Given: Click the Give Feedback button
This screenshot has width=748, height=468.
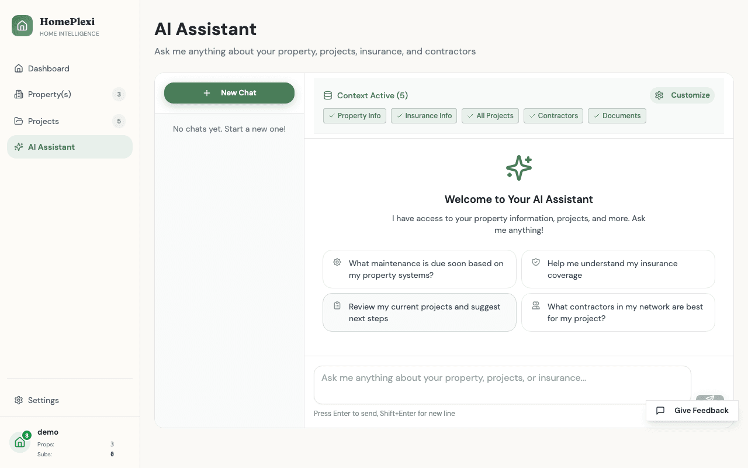Looking at the screenshot, I should click(692, 410).
